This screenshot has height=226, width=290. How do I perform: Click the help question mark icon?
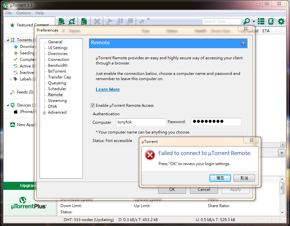click(x=243, y=44)
